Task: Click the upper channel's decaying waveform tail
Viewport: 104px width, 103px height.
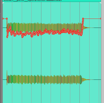Action: coord(86,28)
